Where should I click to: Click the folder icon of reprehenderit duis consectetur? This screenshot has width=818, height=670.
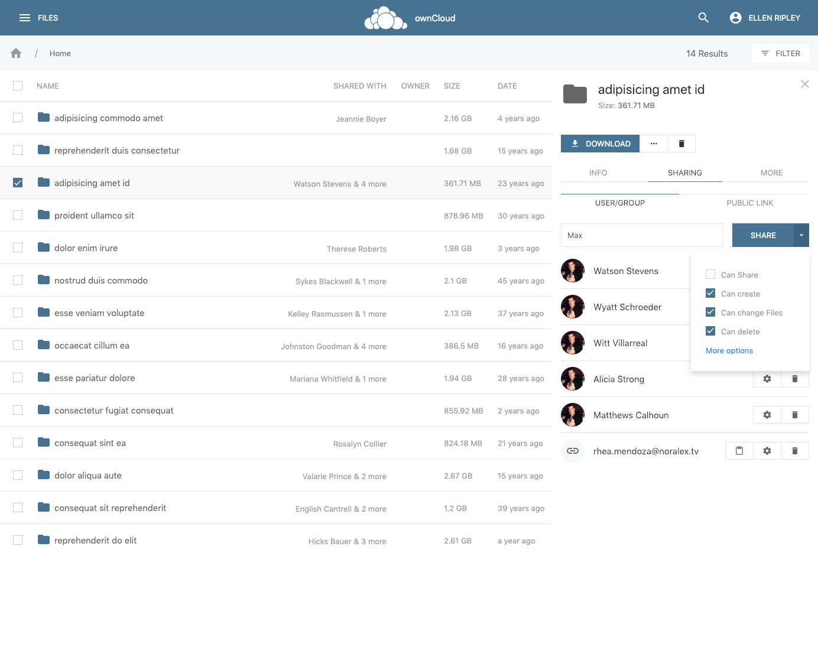44,150
